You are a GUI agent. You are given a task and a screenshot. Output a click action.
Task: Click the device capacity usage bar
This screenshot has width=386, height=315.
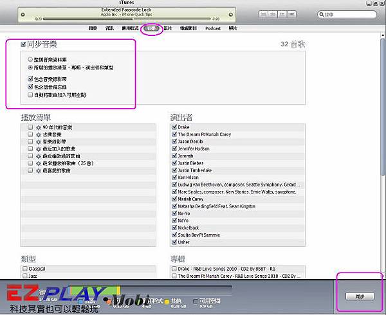[150, 290]
